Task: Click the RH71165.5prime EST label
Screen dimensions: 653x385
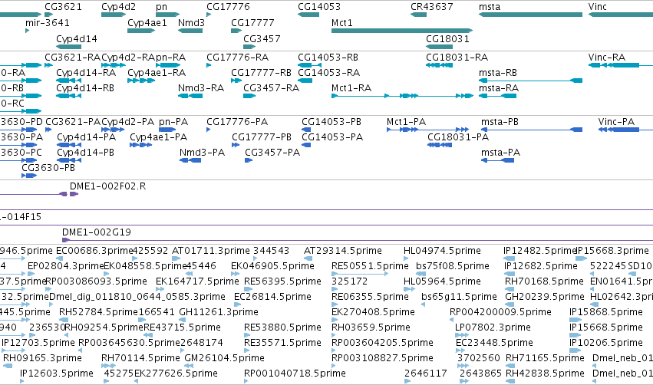Action: coord(545,358)
